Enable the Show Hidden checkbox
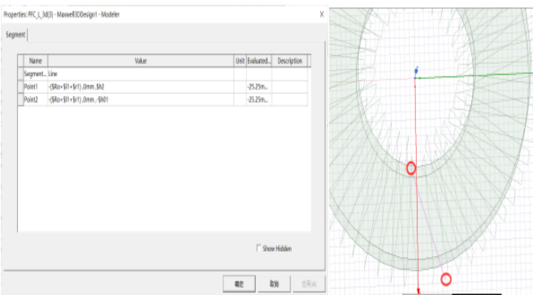This screenshot has height=295, width=533. tap(258, 248)
